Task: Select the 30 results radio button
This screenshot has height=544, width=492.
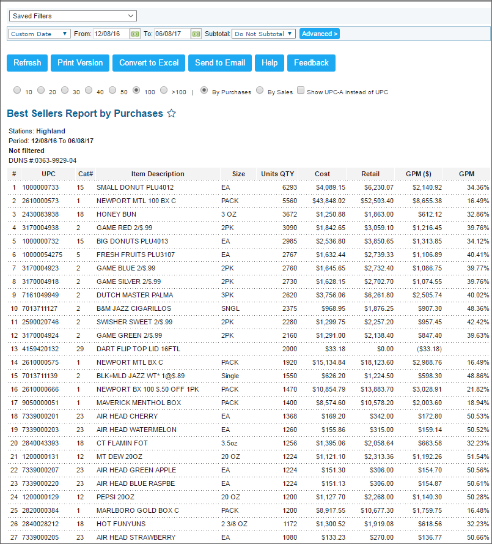Action: [x=65, y=90]
